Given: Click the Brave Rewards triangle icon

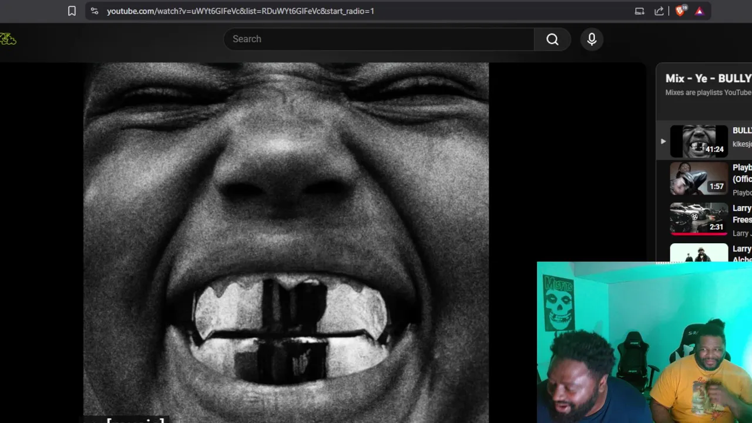Looking at the screenshot, I should click(x=699, y=11).
